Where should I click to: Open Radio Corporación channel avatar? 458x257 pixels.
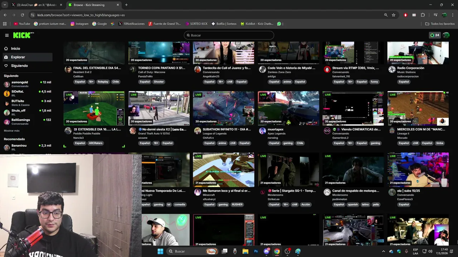coord(392,70)
